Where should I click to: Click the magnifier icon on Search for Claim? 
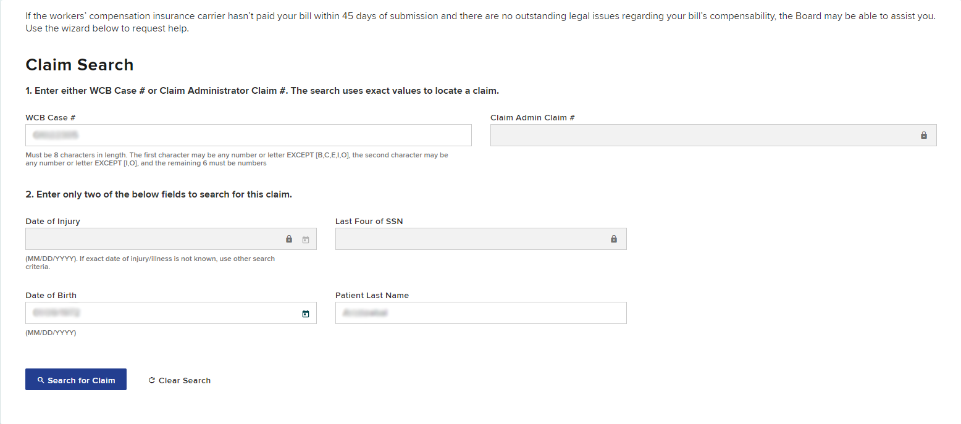point(41,380)
